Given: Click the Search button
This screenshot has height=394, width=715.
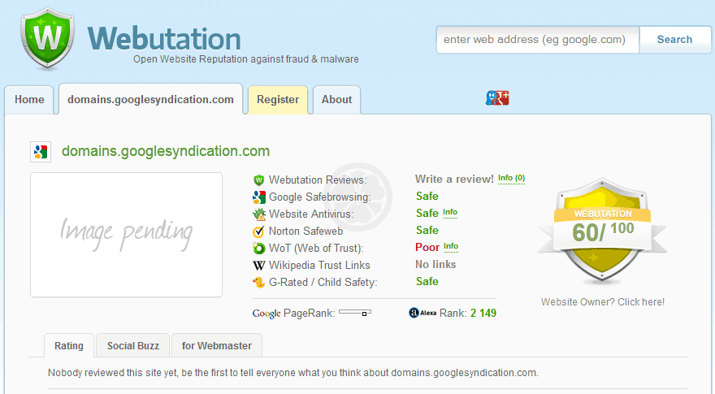Looking at the screenshot, I should click(674, 40).
